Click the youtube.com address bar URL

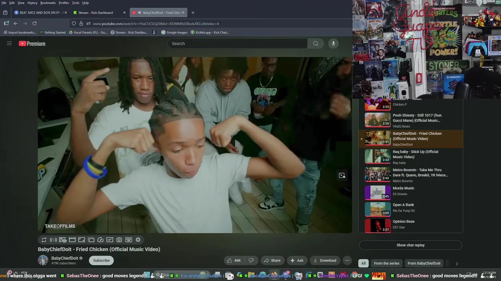[156, 24]
